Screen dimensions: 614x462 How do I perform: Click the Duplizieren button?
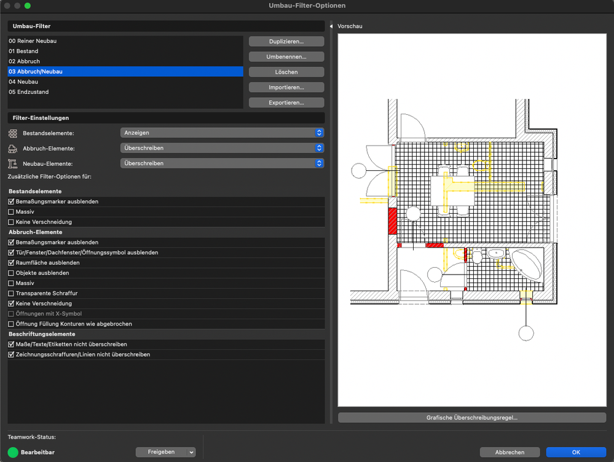coord(286,42)
